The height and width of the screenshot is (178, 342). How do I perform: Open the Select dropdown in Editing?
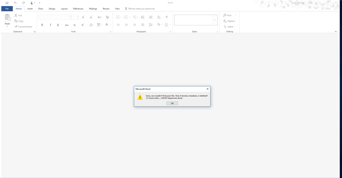[x=229, y=27]
